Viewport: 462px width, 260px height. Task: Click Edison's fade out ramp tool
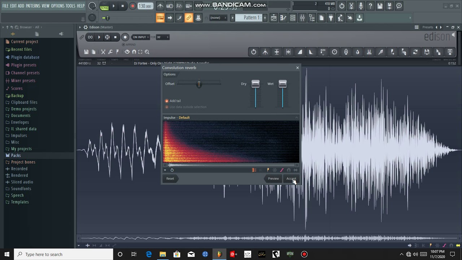tap(311, 52)
